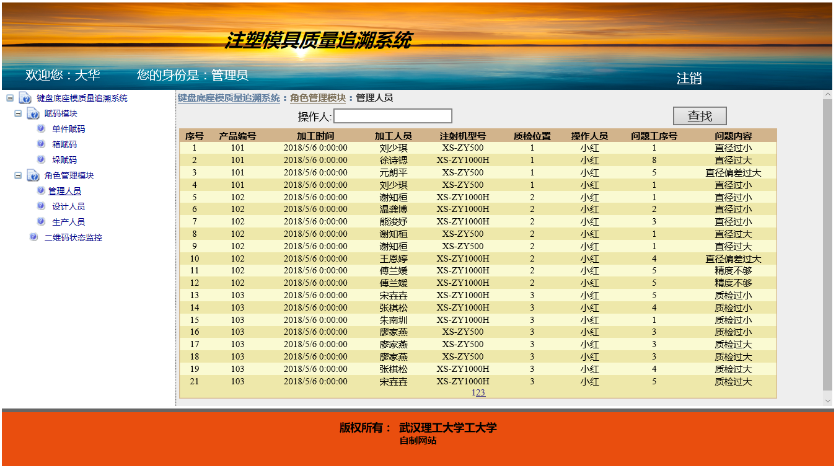Viewport: 836px width, 468px height.
Task: Click the 问题工序号 column header
Action: coord(654,136)
